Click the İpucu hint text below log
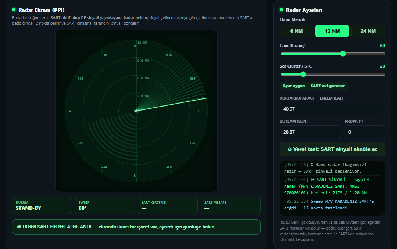This screenshot has height=249, width=397. pos(330,231)
